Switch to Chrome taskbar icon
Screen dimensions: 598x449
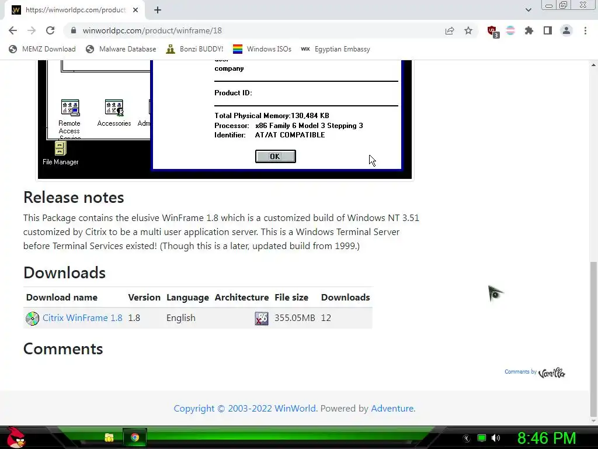(135, 437)
